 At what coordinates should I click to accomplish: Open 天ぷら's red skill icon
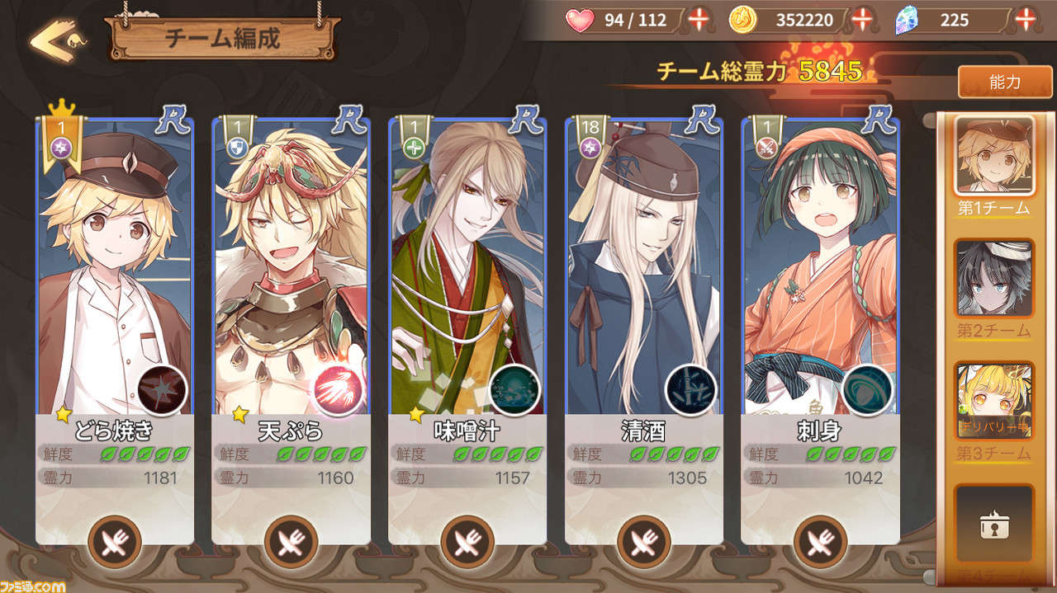pos(339,390)
